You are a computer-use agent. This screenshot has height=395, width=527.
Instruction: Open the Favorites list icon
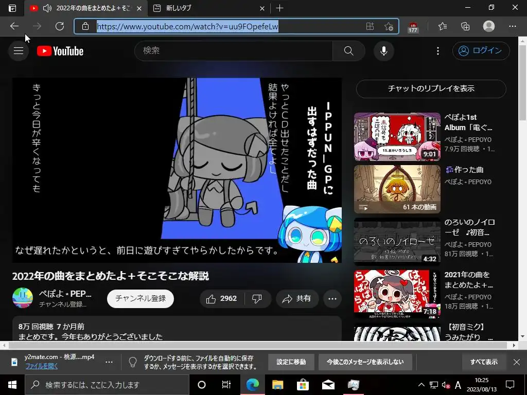442,26
